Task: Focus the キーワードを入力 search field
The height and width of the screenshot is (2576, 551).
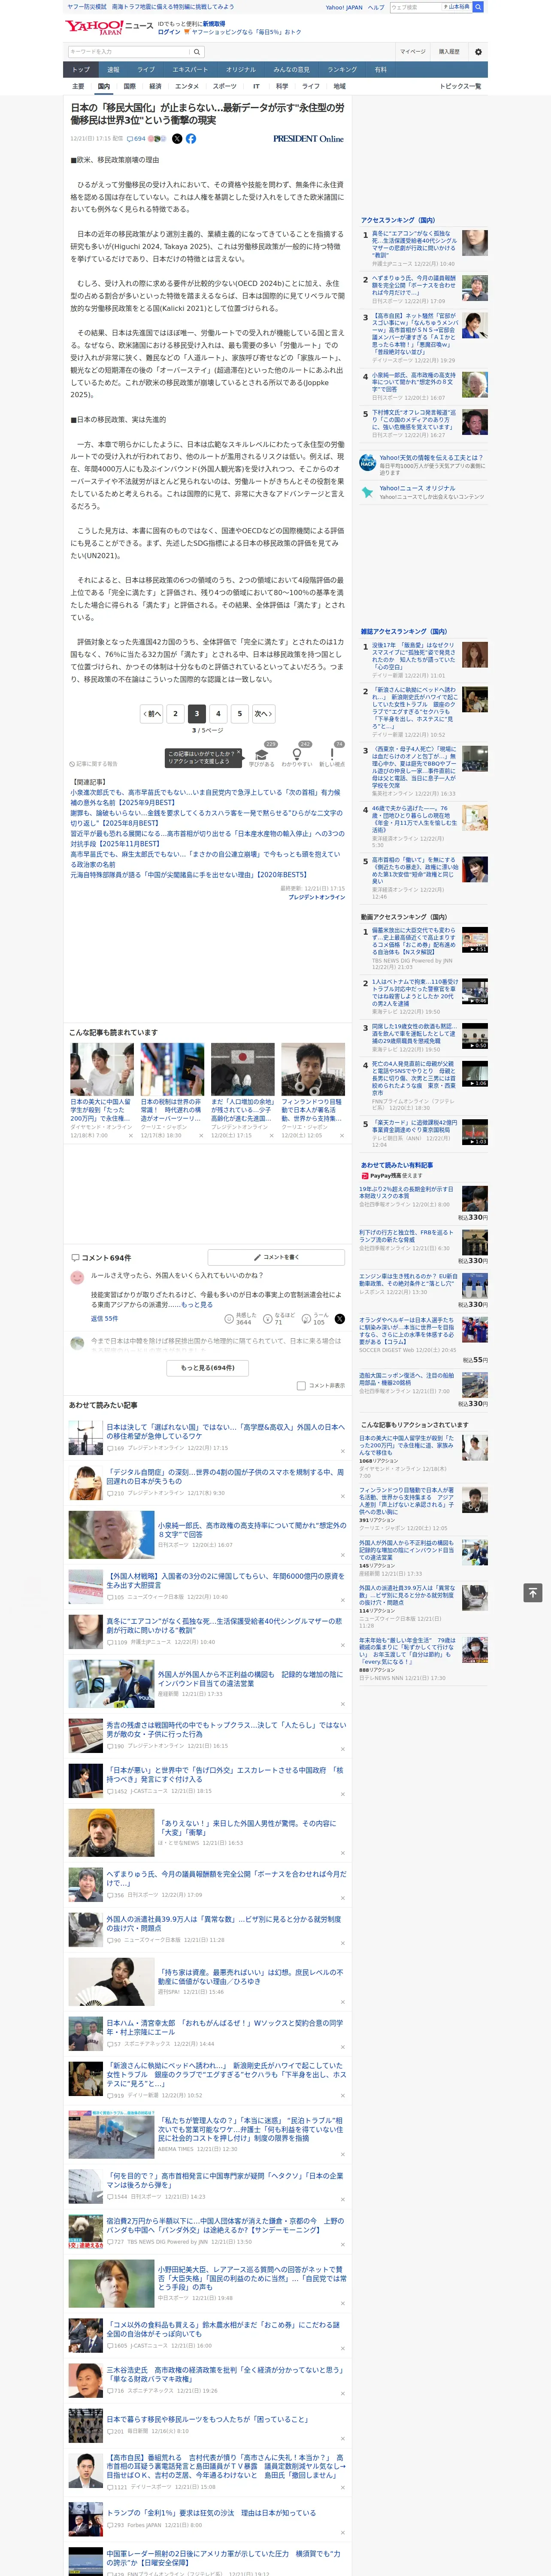Action: pyautogui.click(x=129, y=52)
